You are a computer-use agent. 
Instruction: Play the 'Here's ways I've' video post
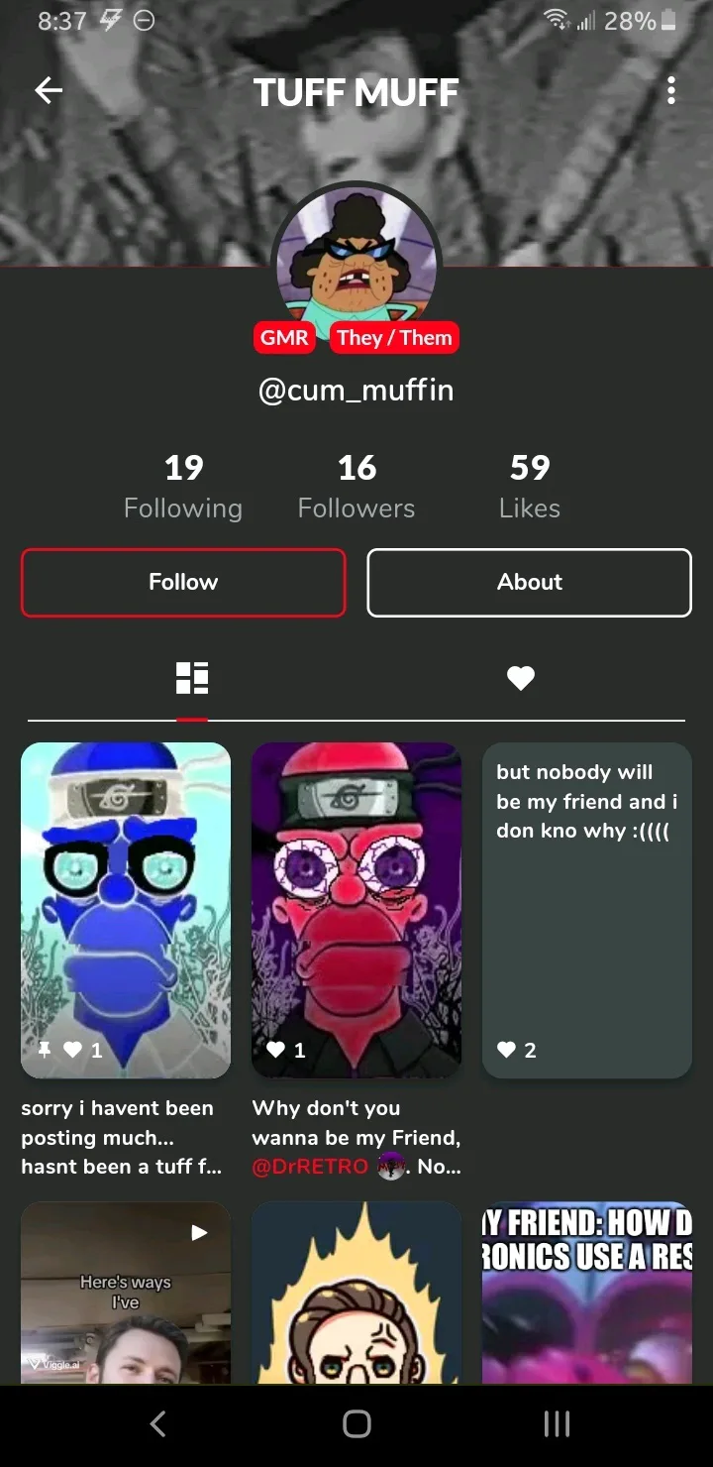(x=126, y=1293)
